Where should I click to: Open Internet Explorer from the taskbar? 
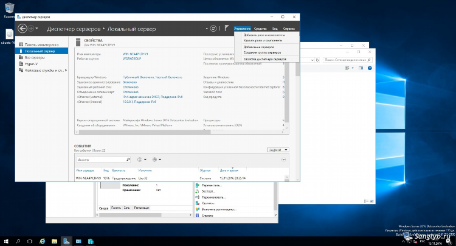[x=42, y=241]
